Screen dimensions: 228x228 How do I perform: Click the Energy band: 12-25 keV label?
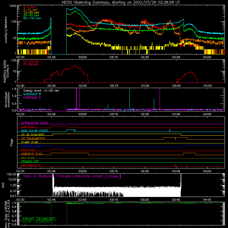(41, 91)
